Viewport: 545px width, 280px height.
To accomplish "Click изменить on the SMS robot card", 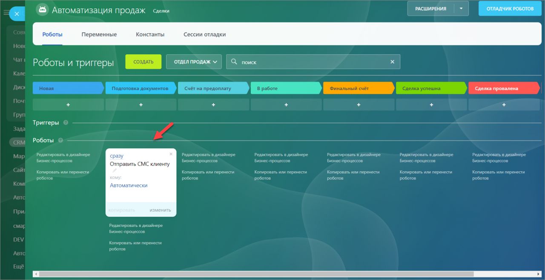I will tap(160, 210).
